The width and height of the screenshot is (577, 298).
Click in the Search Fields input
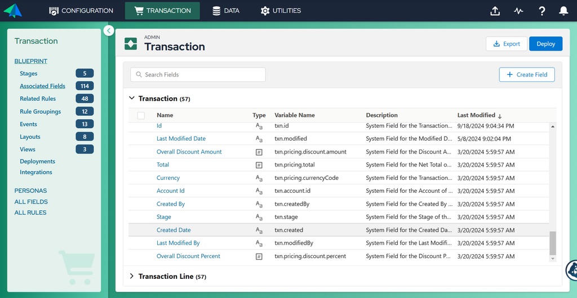pyautogui.click(x=198, y=74)
